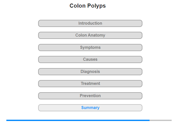Select the Prevention section button
Screen dimensions: 178x122
[x=90, y=96]
